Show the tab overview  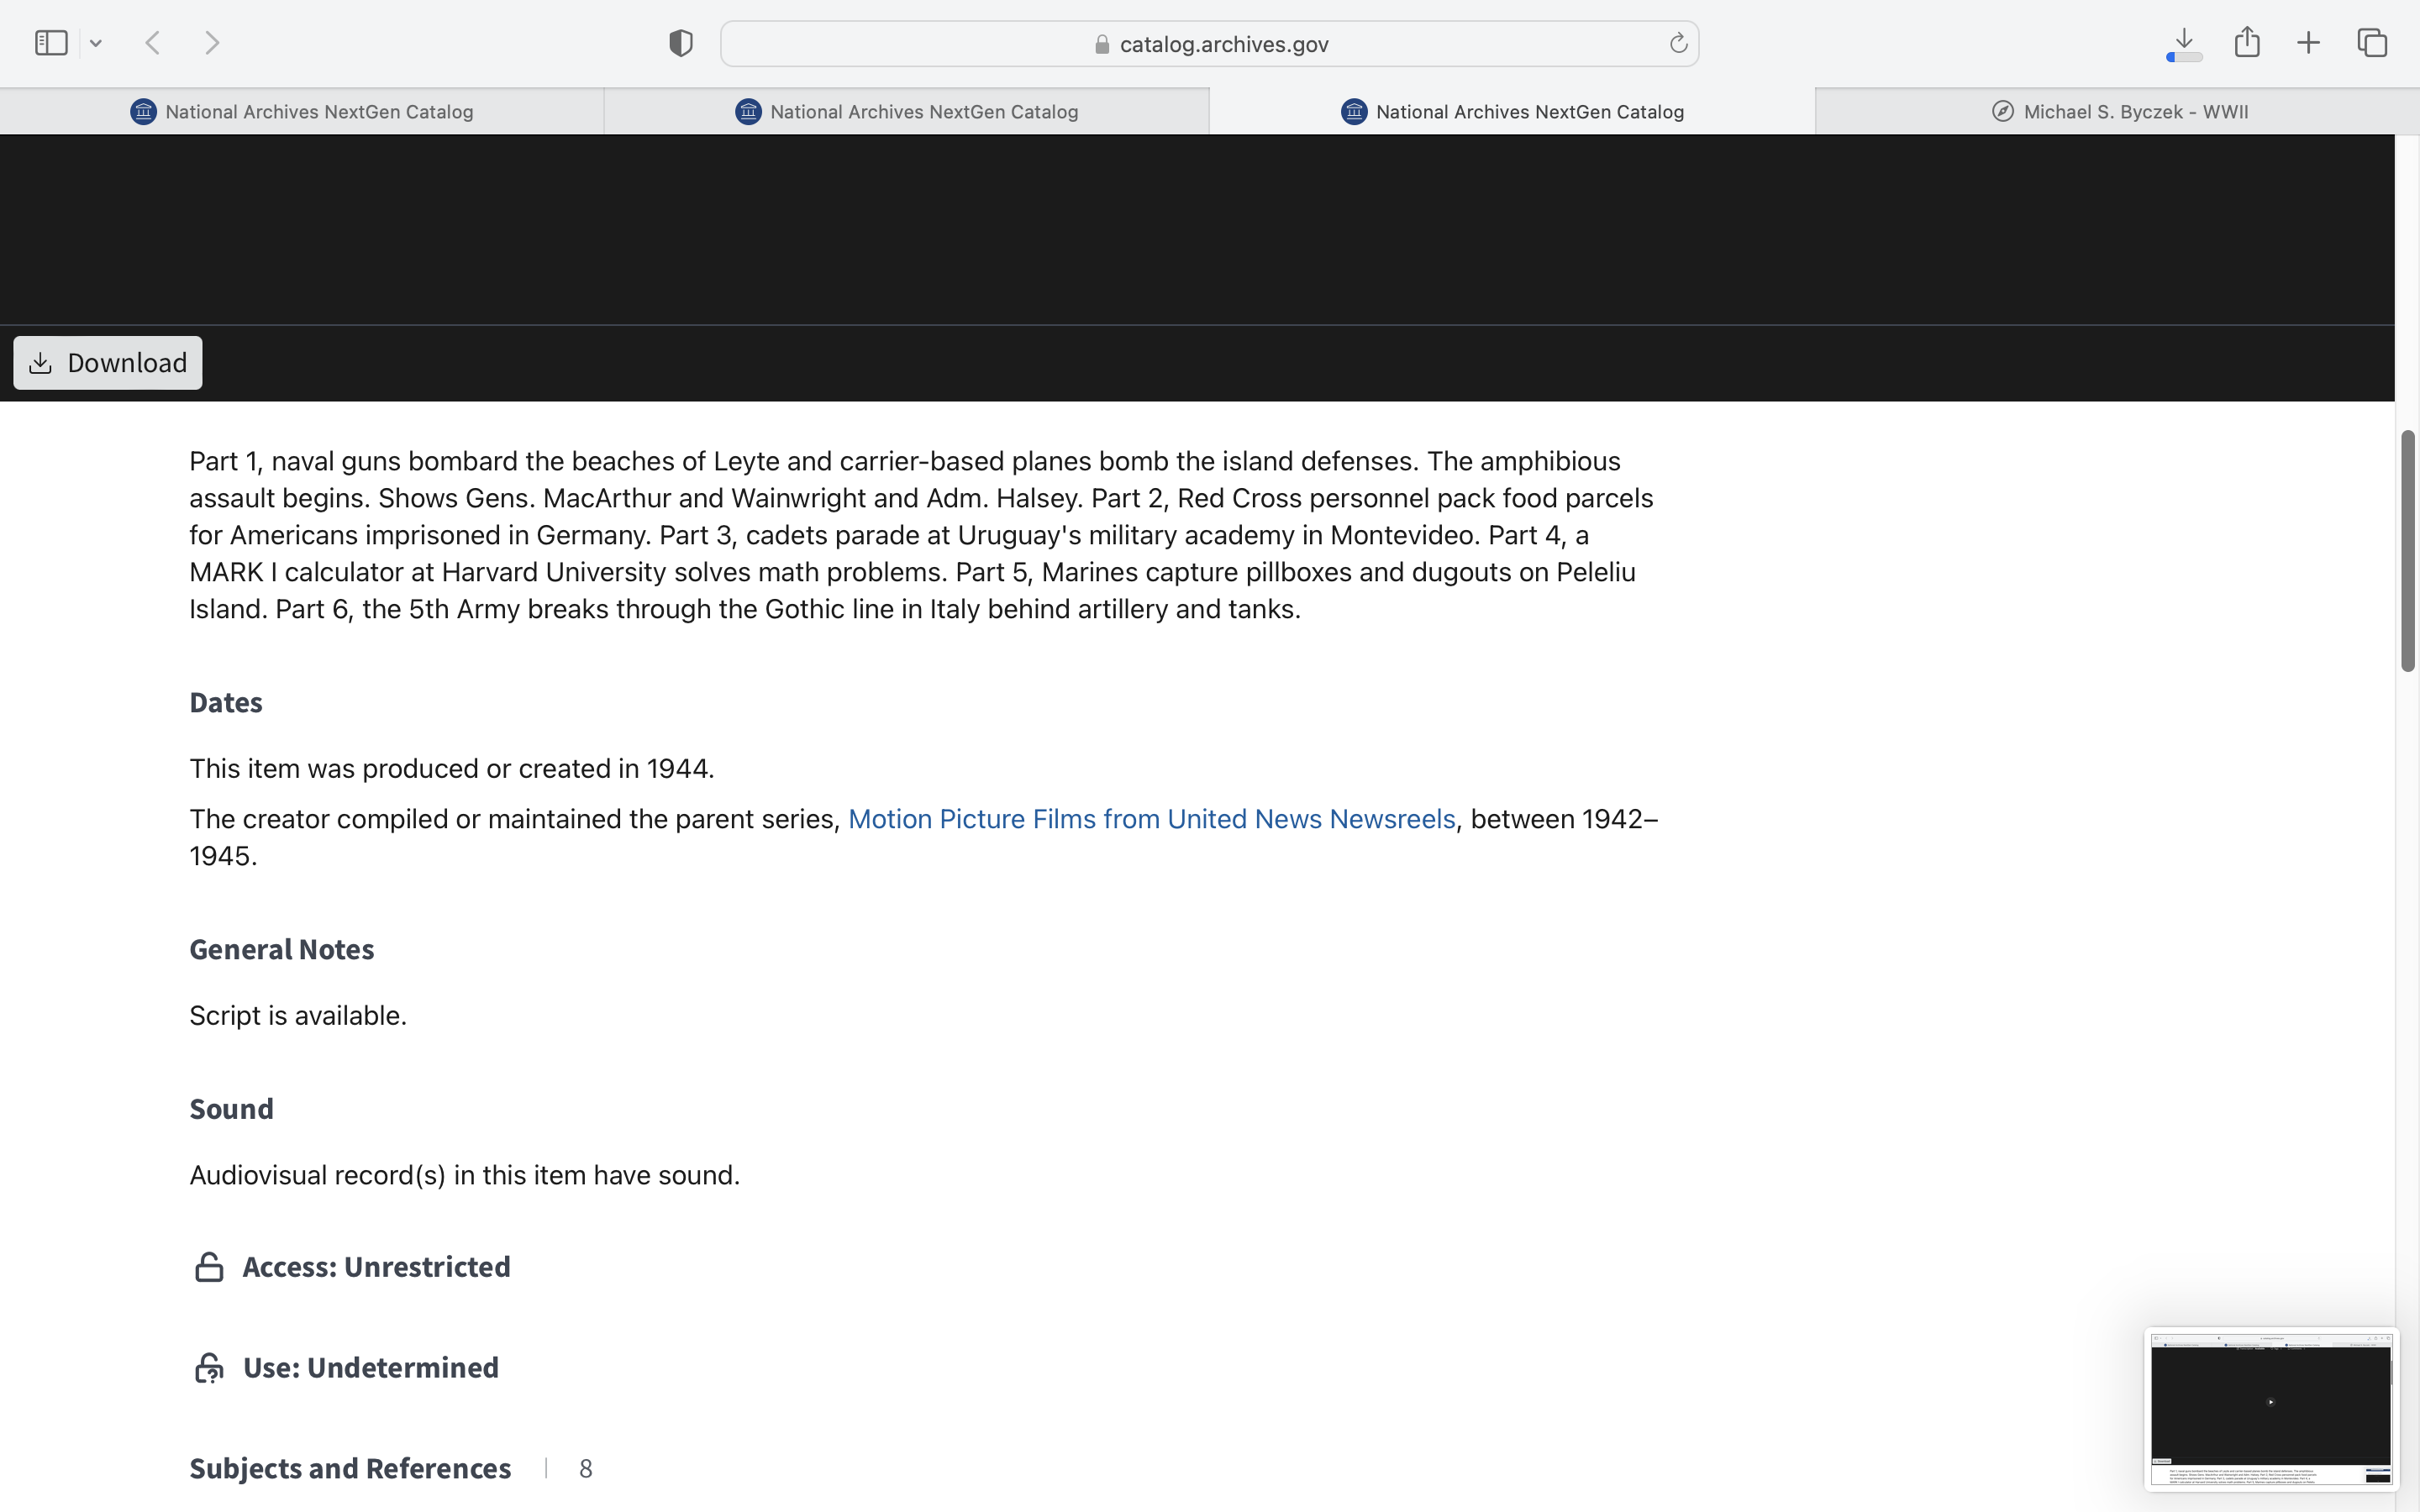click(2372, 43)
